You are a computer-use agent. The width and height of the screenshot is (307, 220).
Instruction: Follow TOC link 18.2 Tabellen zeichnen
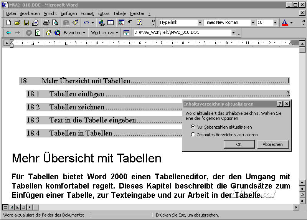point(104,107)
